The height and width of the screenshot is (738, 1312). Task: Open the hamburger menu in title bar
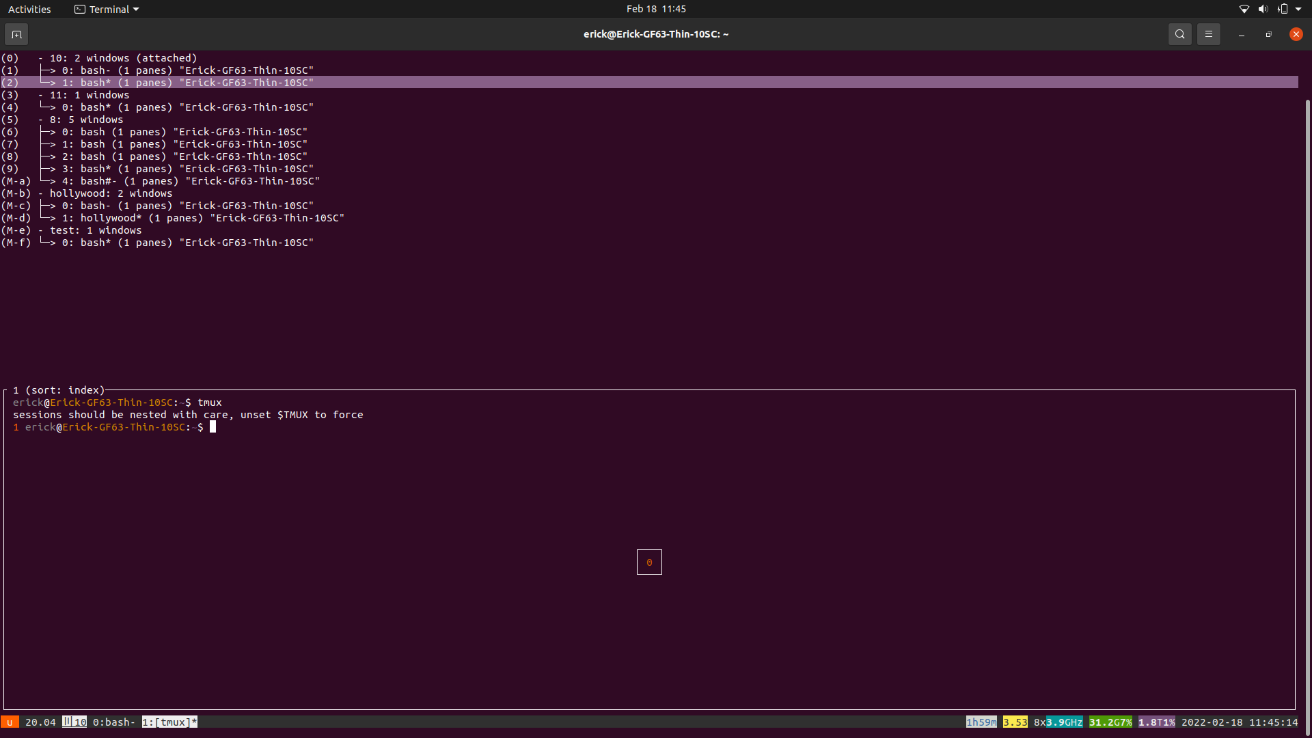click(1209, 34)
